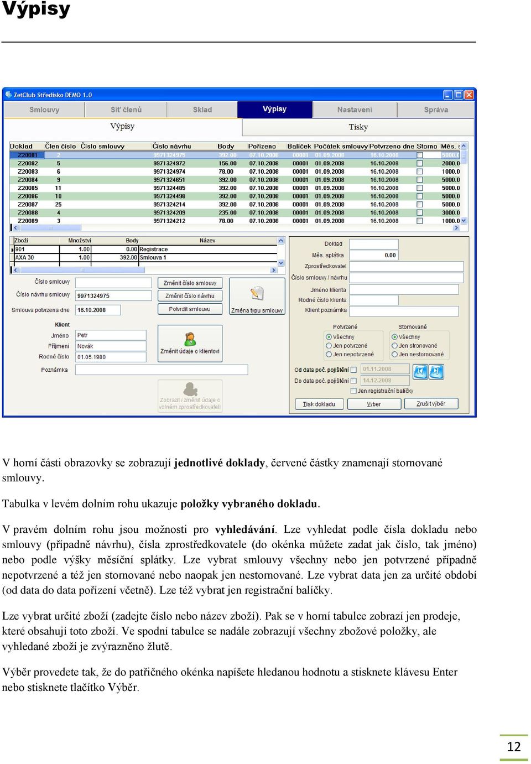Click the green client icon Změnit údaje o klientovi
The height and width of the screenshot is (764, 531).
(190, 339)
